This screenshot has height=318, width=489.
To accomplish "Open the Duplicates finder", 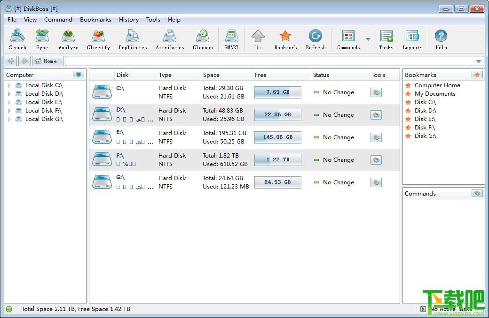I will (133, 39).
